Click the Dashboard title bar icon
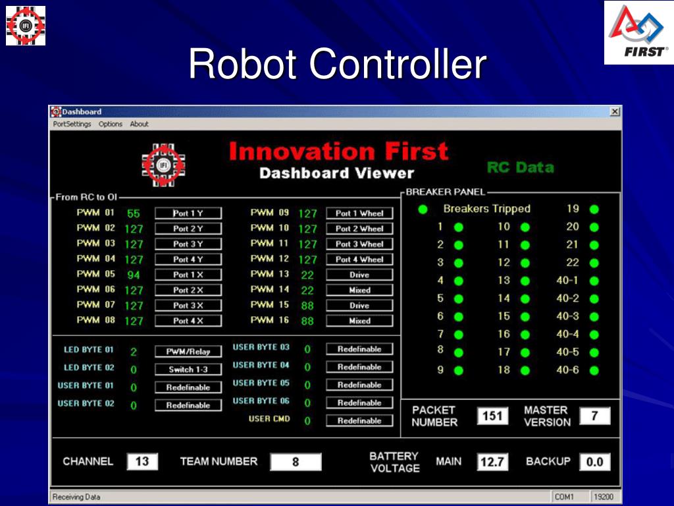The height and width of the screenshot is (506, 674). pos(56,111)
